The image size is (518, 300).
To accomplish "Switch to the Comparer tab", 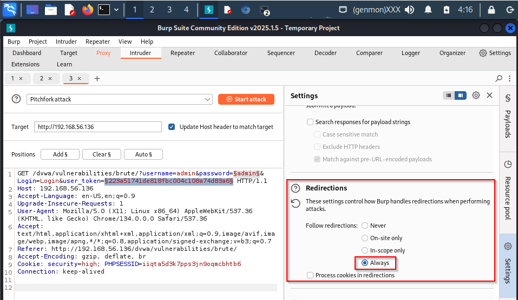I will tap(369, 53).
